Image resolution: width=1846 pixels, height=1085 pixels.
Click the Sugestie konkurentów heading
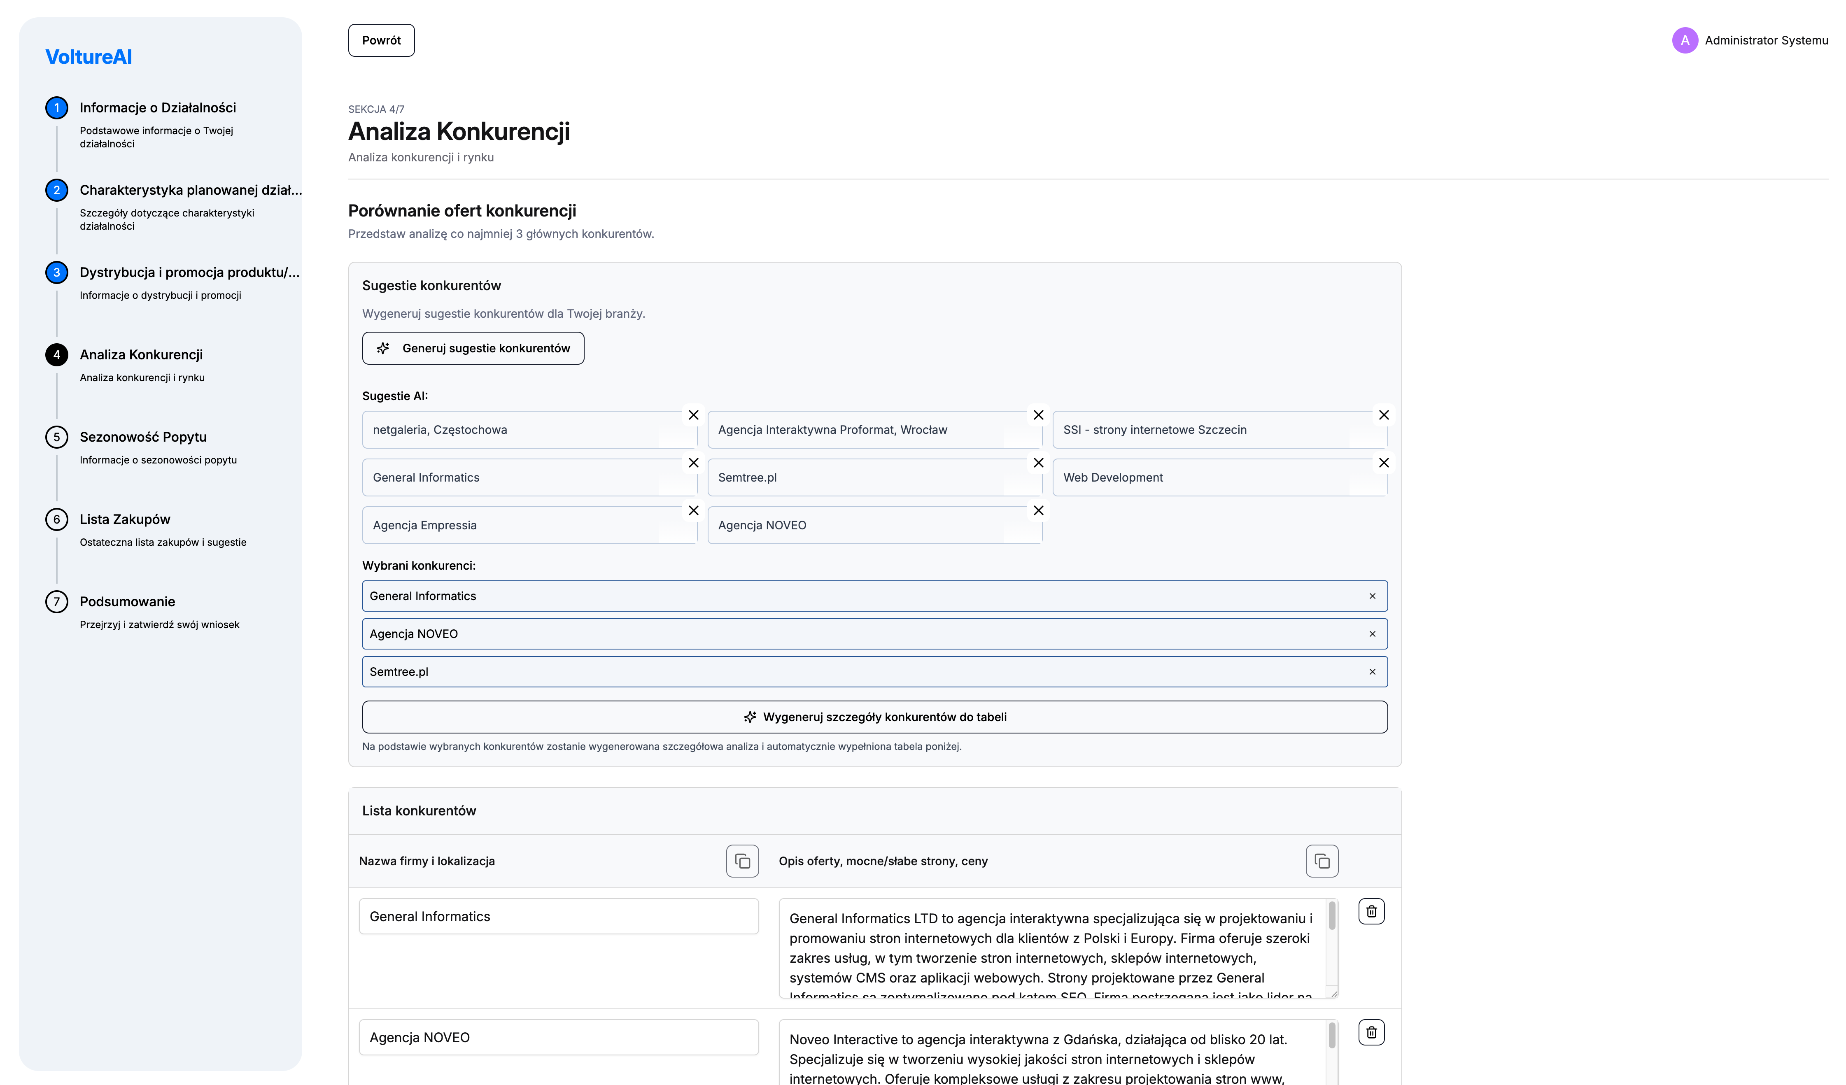point(431,285)
